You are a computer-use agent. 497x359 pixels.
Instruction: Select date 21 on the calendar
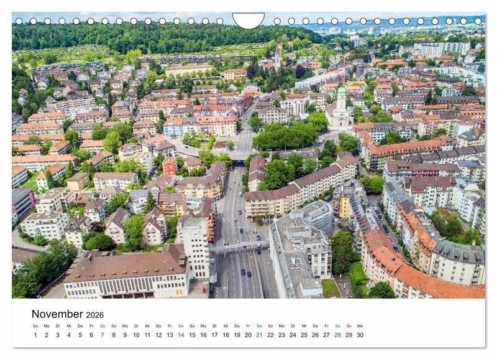[x=259, y=335]
